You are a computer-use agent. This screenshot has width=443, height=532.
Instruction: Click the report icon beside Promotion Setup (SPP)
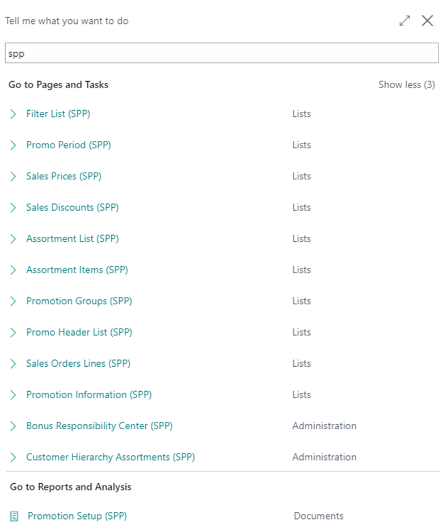click(14, 516)
